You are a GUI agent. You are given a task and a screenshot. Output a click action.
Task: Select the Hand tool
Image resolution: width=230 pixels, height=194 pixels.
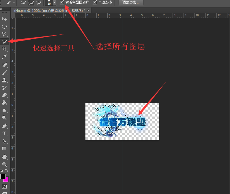[4, 157]
